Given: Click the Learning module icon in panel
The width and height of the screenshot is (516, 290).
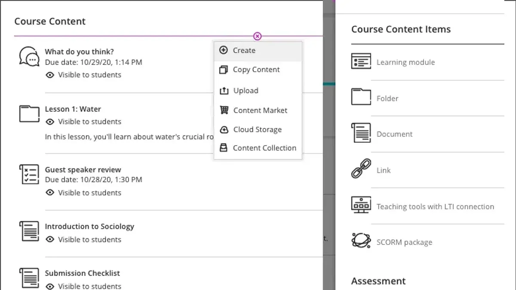Looking at the screenshot, I should point(361,61).
